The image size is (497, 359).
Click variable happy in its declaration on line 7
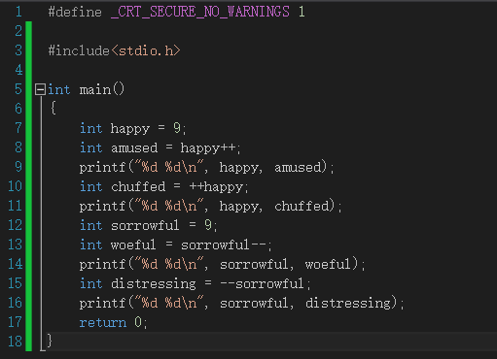(x=130, y=129)
